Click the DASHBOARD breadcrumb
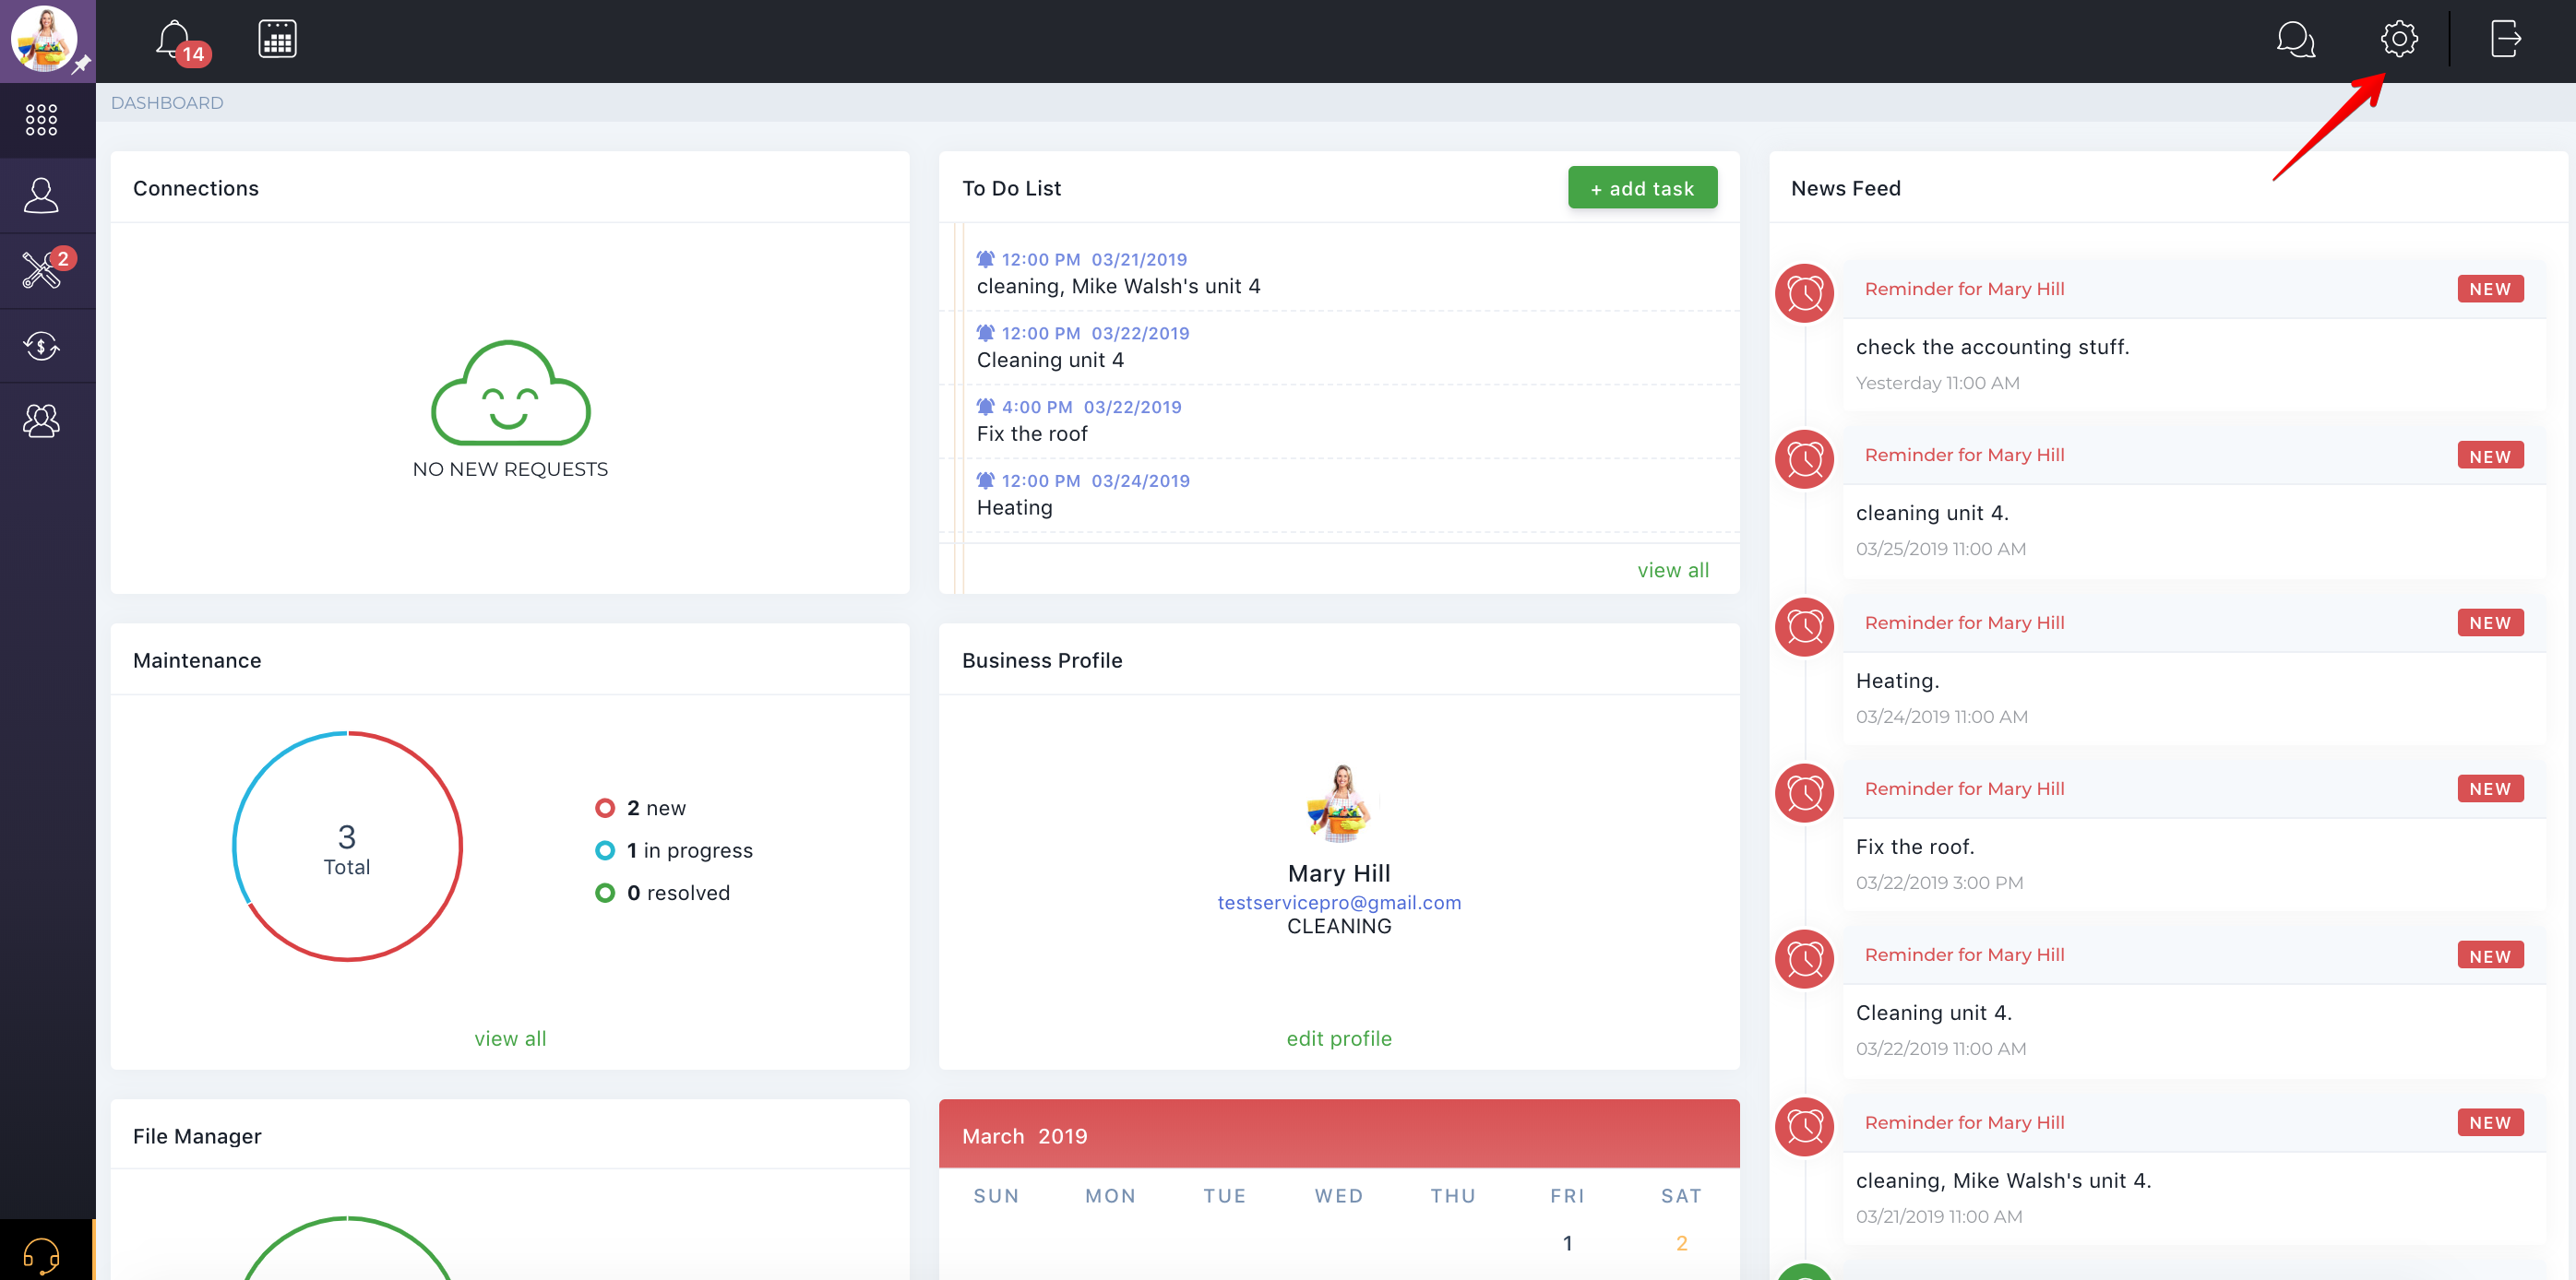 point(167,103)
